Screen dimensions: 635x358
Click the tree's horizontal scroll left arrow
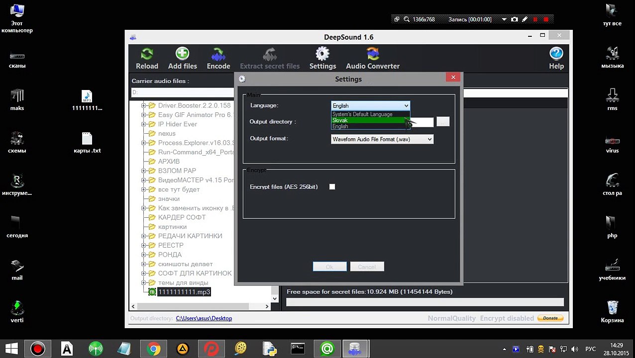coord(133,307)
